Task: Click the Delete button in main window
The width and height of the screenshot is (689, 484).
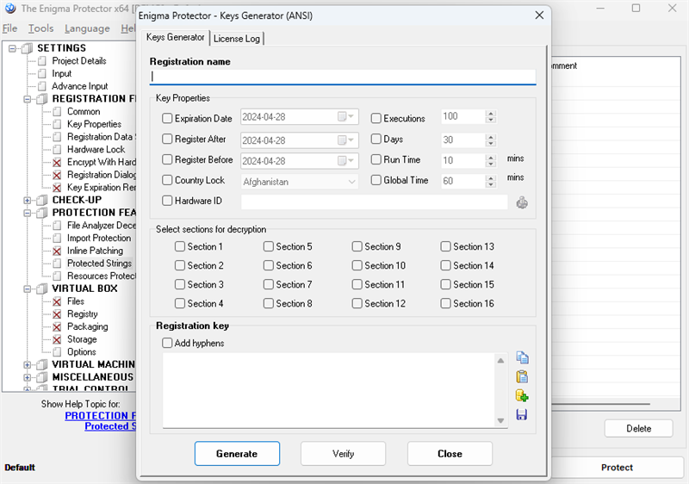Action: pyautogui.click(x=638, y=428)
